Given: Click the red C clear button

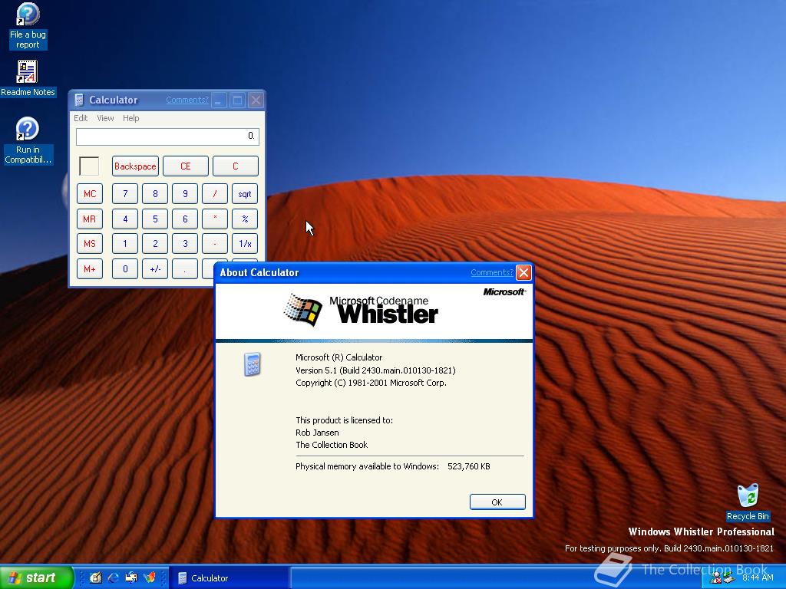Looking at the screenshot, I should click(236, 166).
